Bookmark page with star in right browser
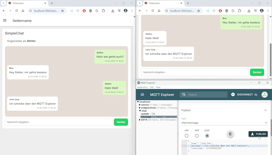Screen dimensions: 272x155 tap(199, 11)
